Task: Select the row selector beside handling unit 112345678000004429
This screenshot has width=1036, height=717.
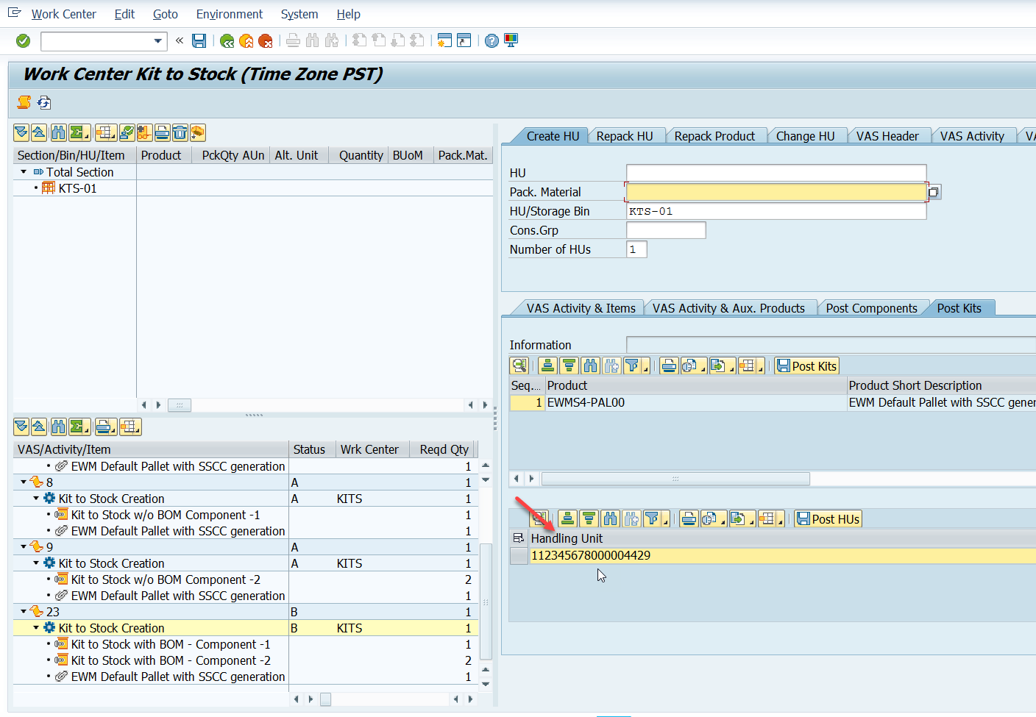Action: pyautogui.click(x=519, y=556)
